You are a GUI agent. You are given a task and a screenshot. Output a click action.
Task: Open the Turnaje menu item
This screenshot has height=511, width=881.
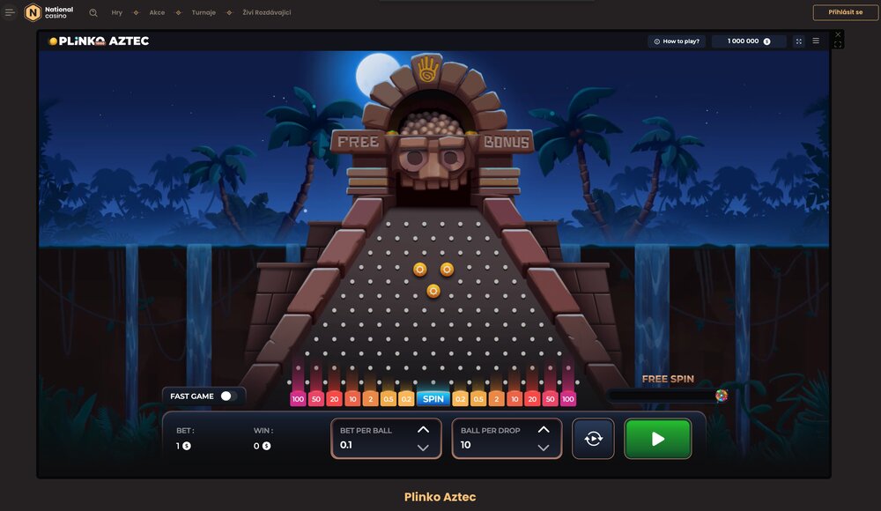pos(203,13)
